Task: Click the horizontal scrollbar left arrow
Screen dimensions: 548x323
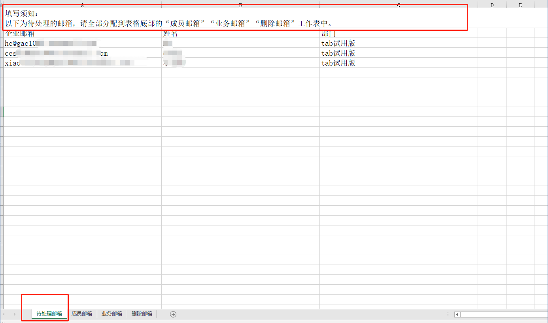Action: [457, 314]
